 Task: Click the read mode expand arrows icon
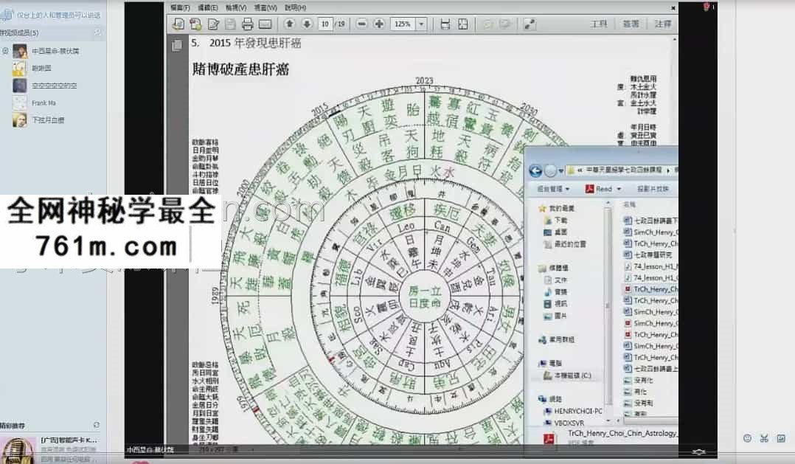coord(530,24)
